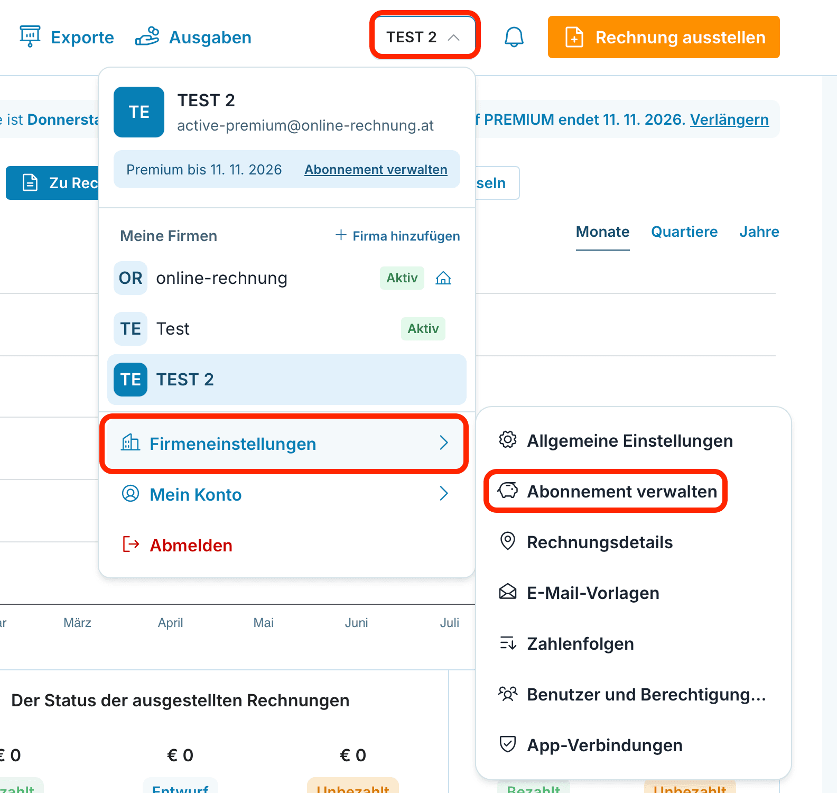This screenshot has height=793, width=837.
Task: Click the Aktiv badge in the Test row
Action: coord(423,329)
